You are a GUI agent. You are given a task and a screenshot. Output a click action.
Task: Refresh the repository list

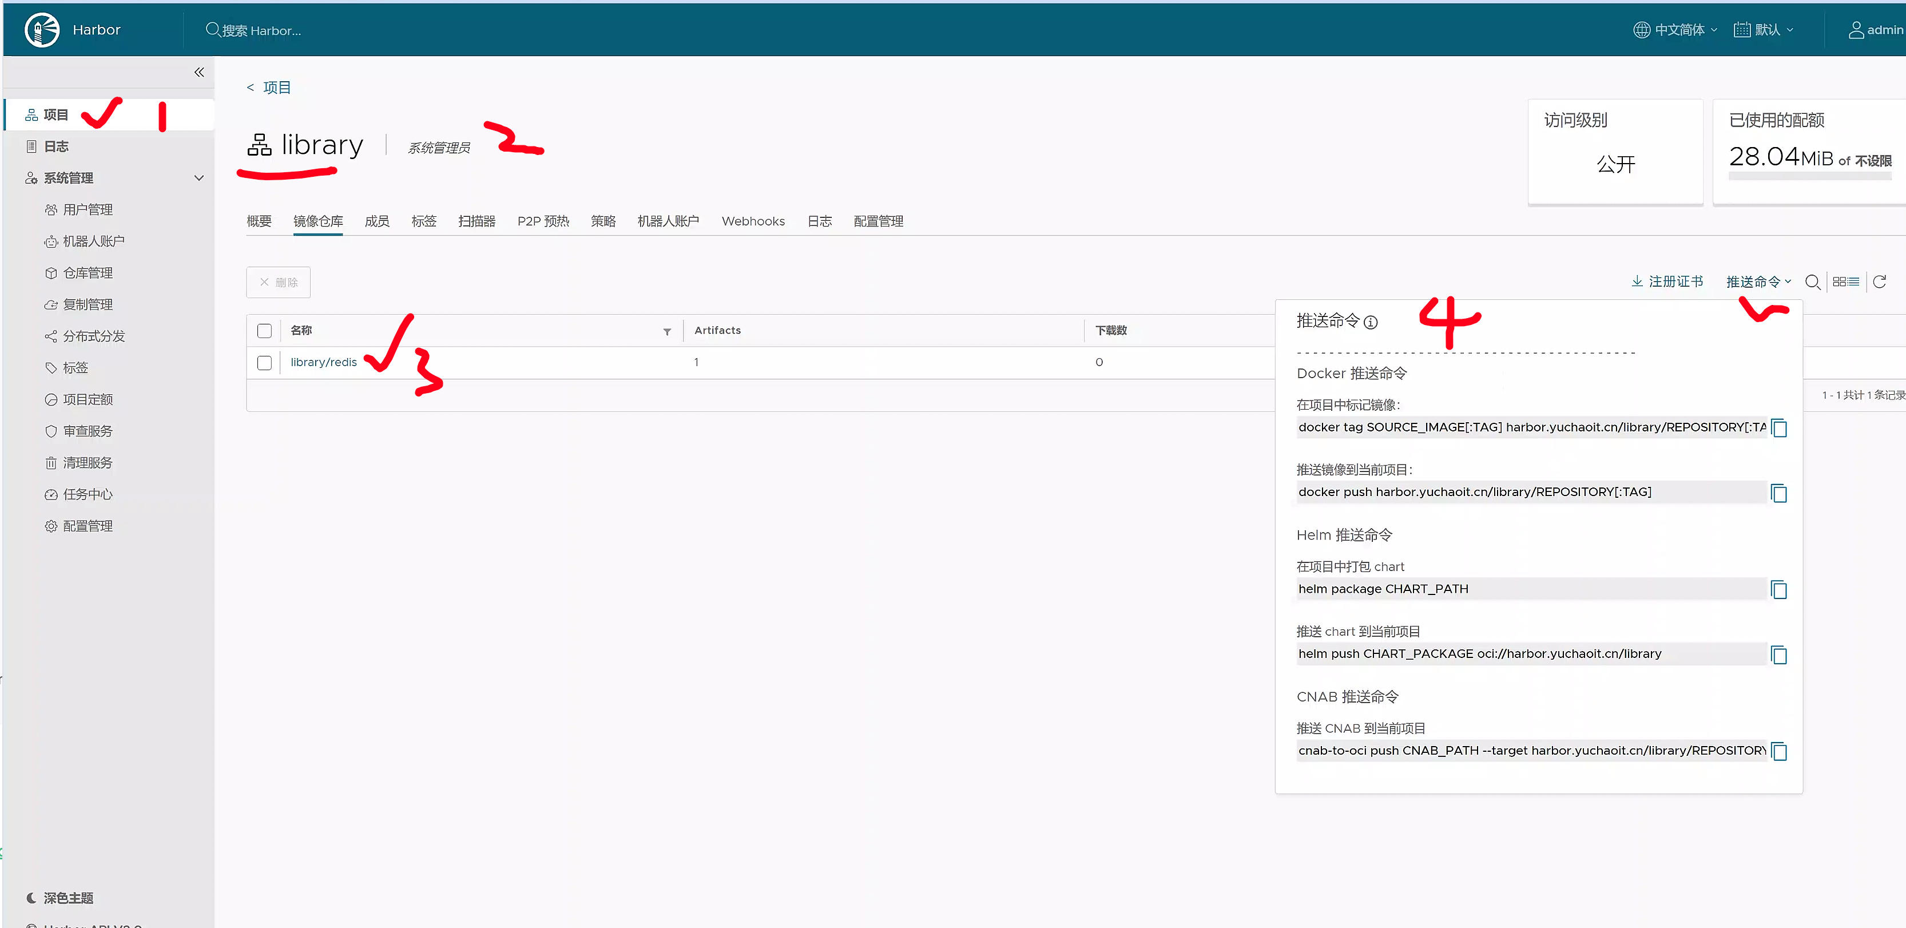point(1879,282)
